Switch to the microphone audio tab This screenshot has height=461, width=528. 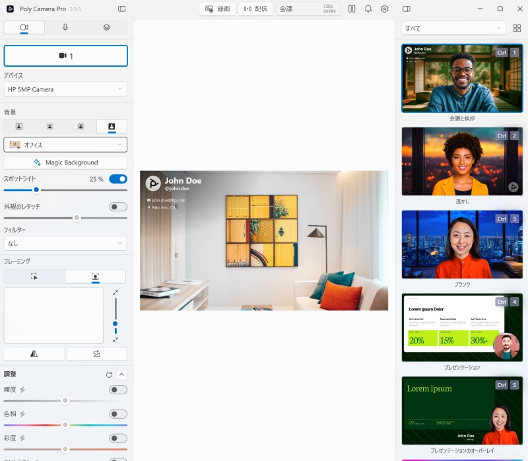(65, 28)
